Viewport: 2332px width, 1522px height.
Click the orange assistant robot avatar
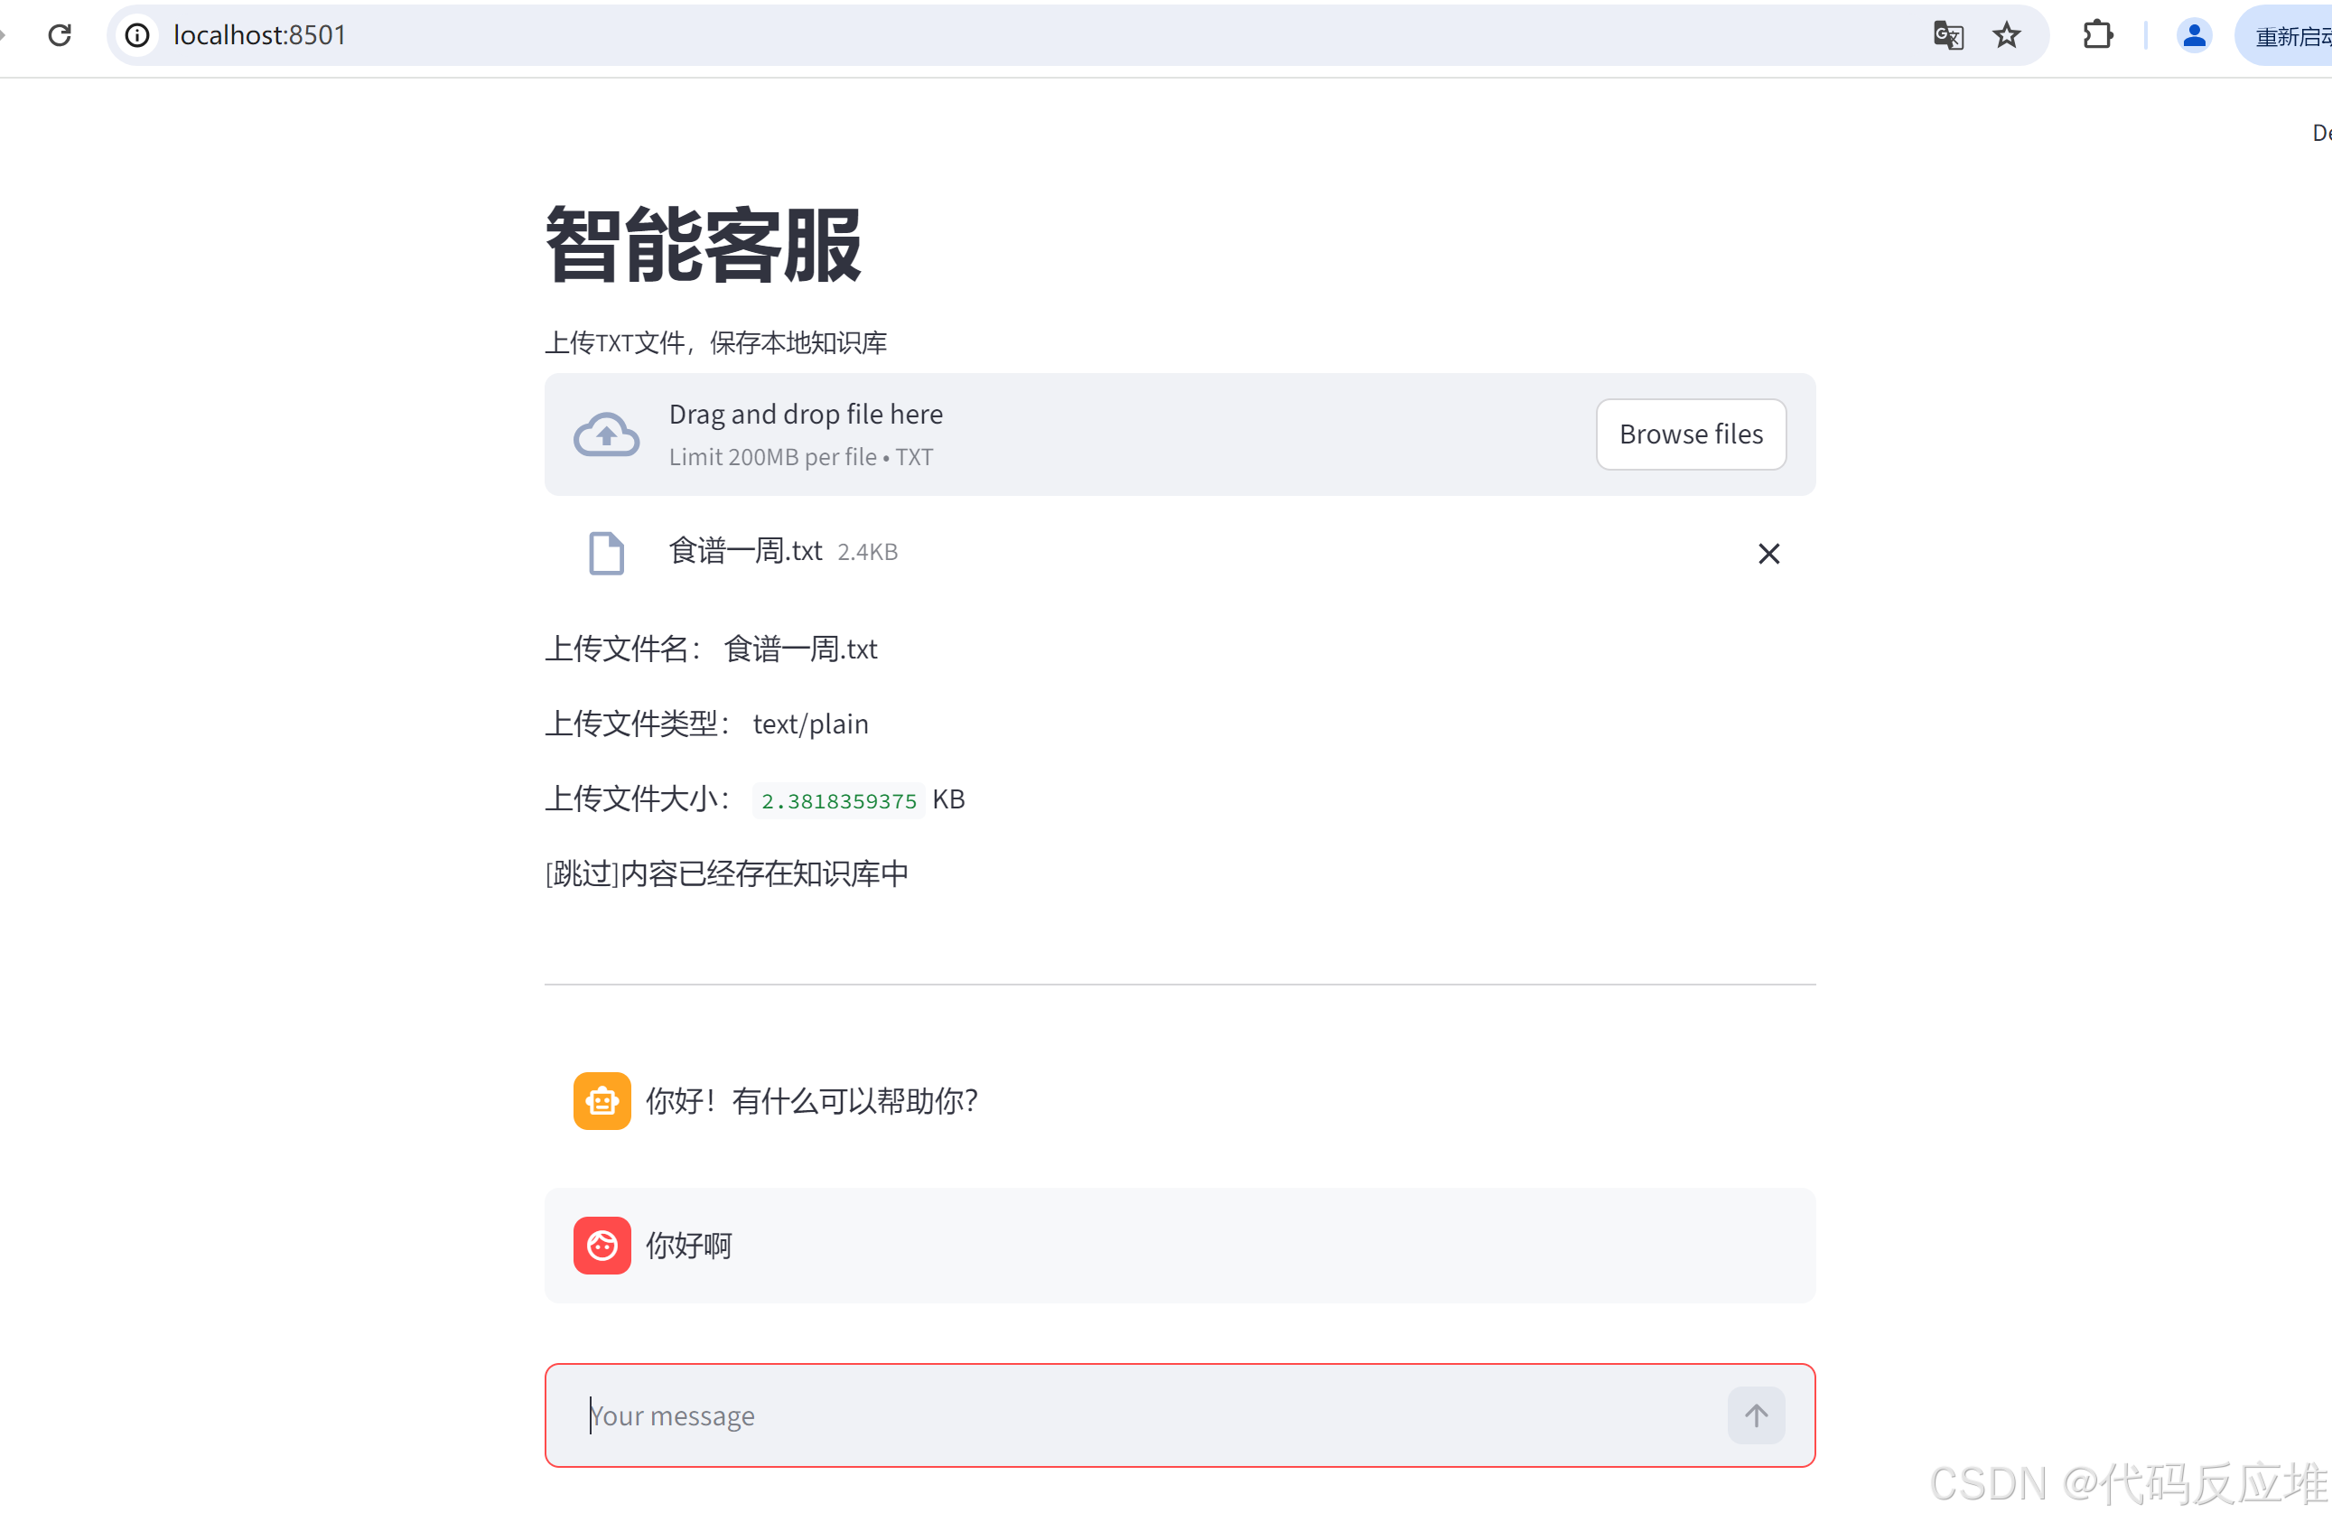pos(602,1100)
